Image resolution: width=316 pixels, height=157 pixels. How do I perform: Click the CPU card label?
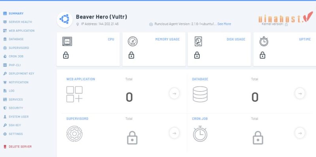tap(111, 39)
